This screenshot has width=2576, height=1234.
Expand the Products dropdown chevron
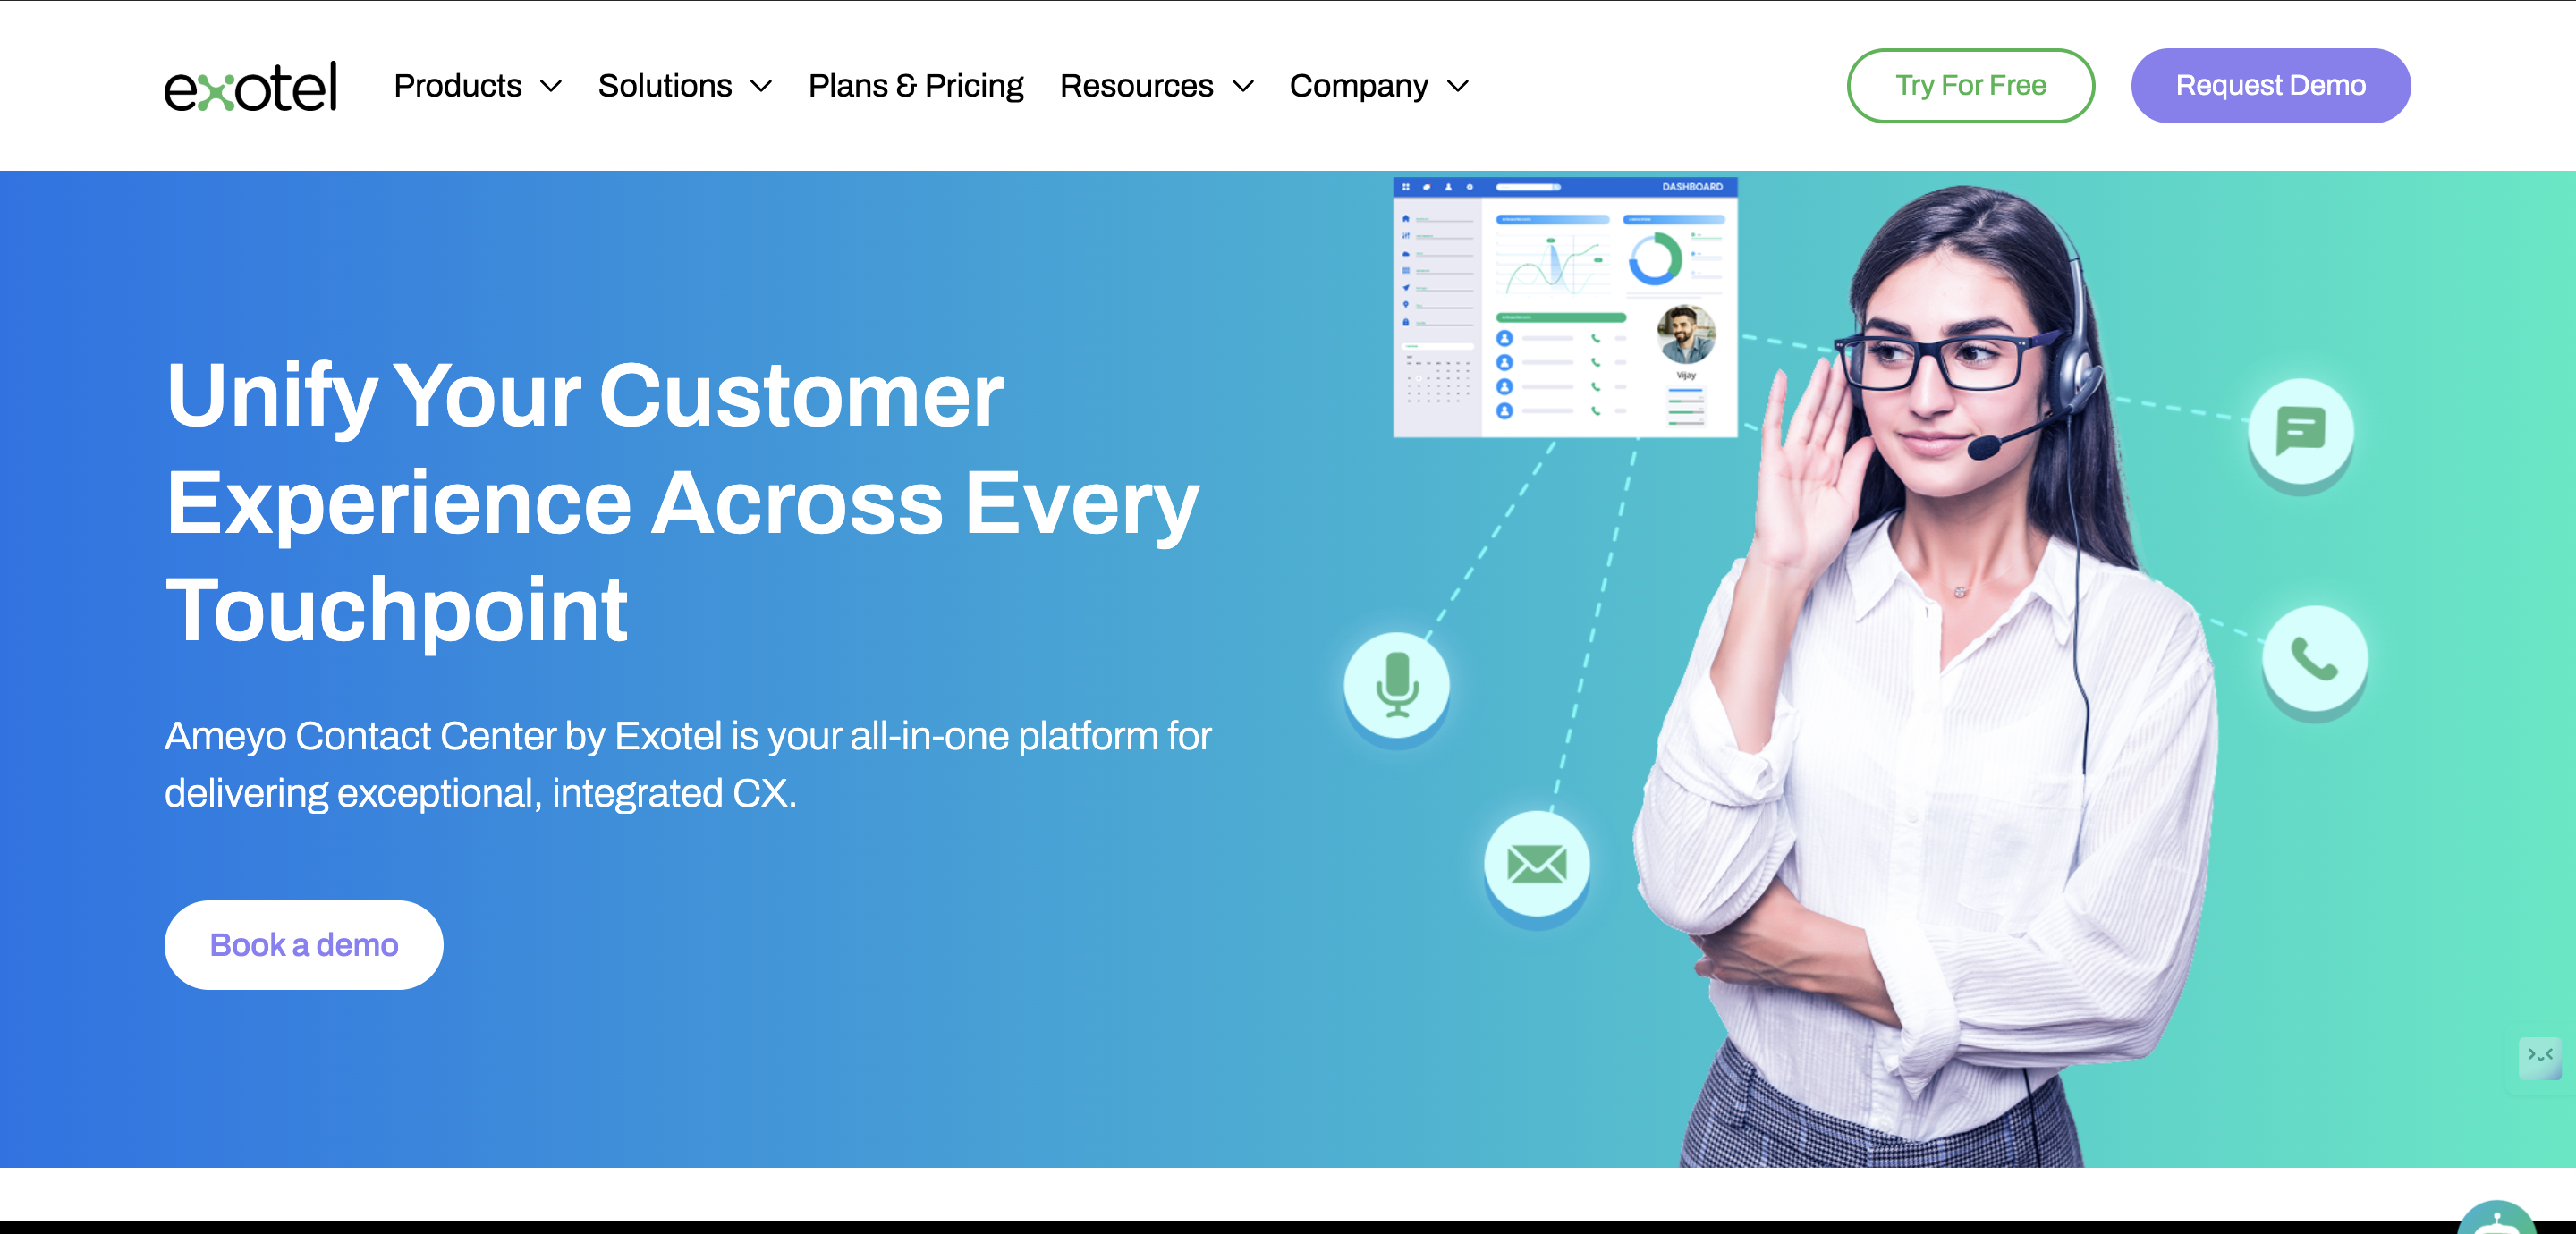tap(551, 87)
